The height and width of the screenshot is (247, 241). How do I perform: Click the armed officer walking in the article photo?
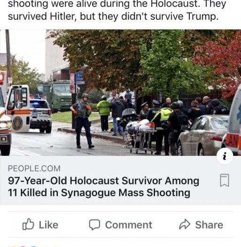click(x=82, y=120)
